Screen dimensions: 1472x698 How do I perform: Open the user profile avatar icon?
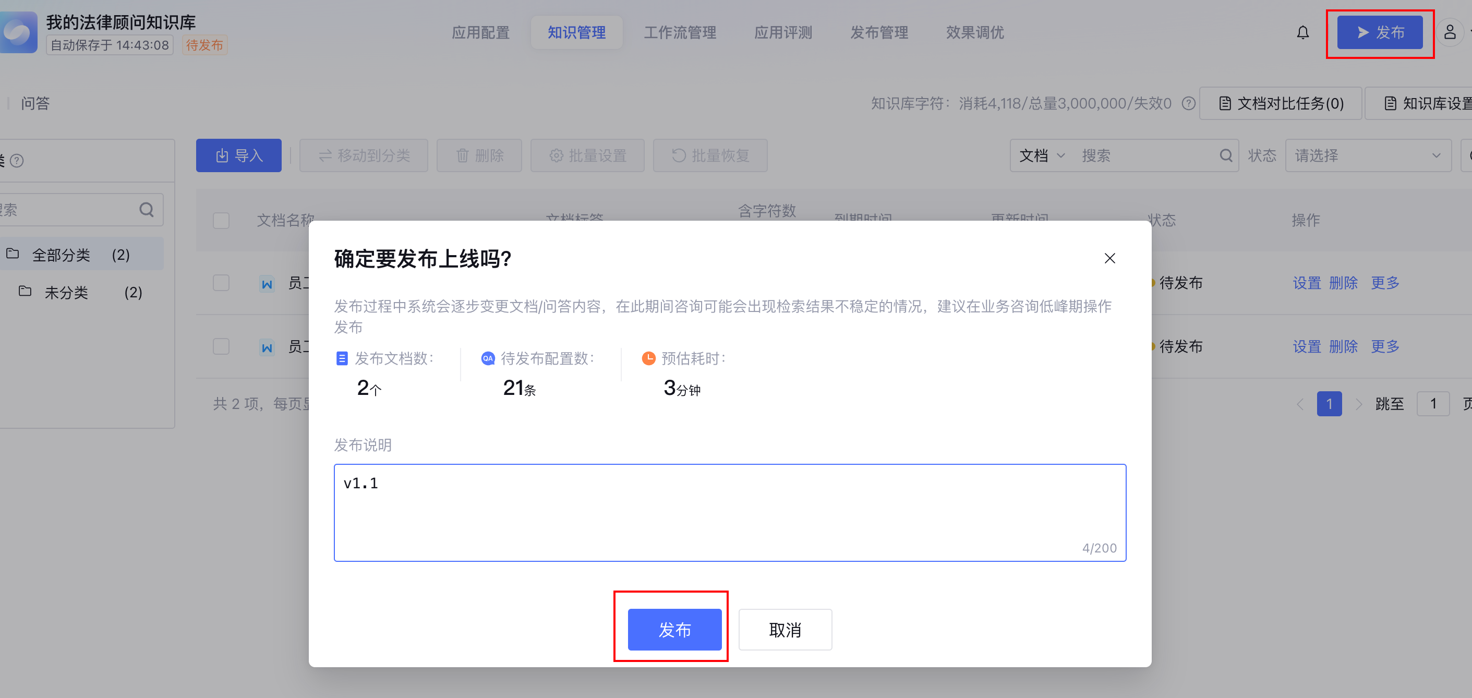click(x=1449, y=32)
